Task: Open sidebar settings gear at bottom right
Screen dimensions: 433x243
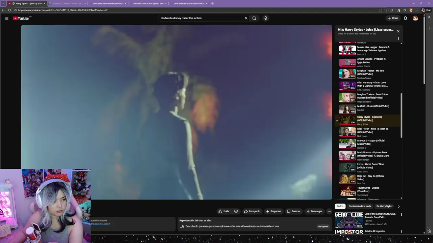Action: pos(429,231)
